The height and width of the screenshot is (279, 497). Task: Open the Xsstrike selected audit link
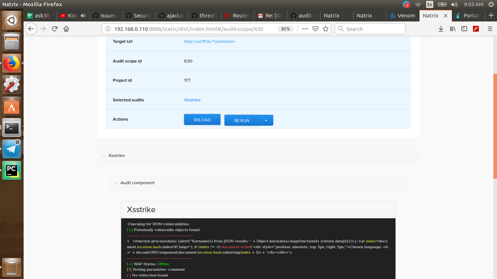(192, 100)
